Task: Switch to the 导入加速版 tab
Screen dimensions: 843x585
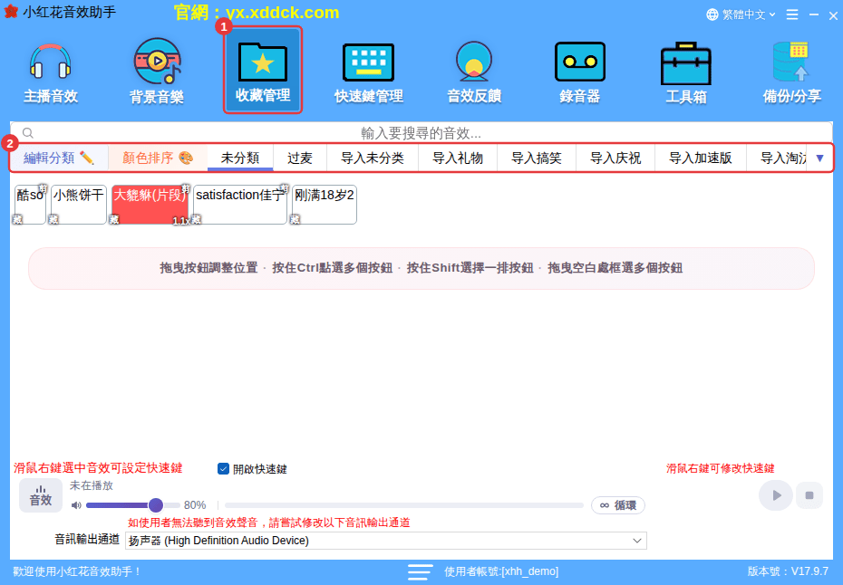Action: (x=700, y=158)
